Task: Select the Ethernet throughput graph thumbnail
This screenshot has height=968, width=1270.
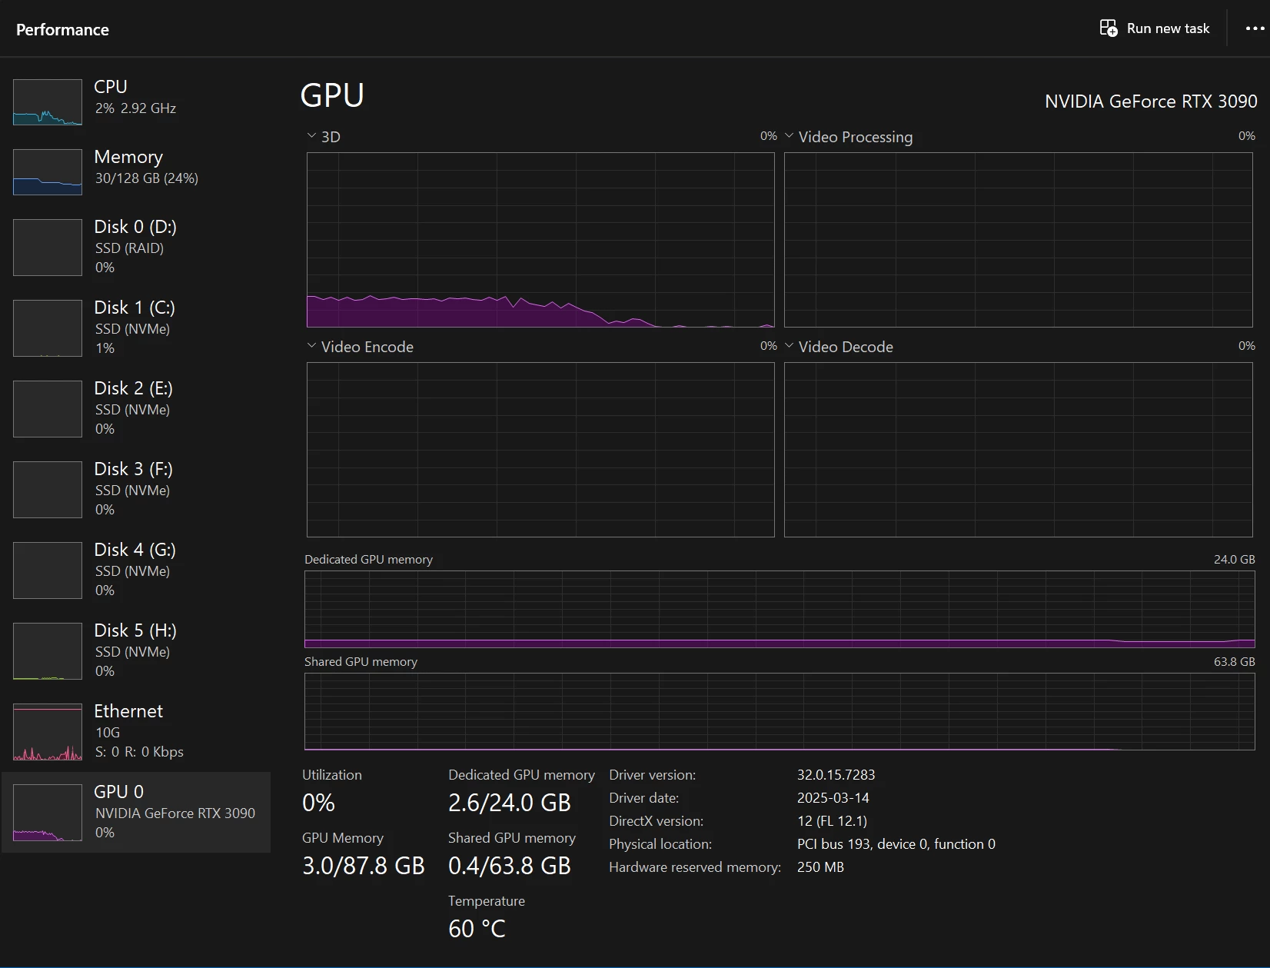Action: 48,732
